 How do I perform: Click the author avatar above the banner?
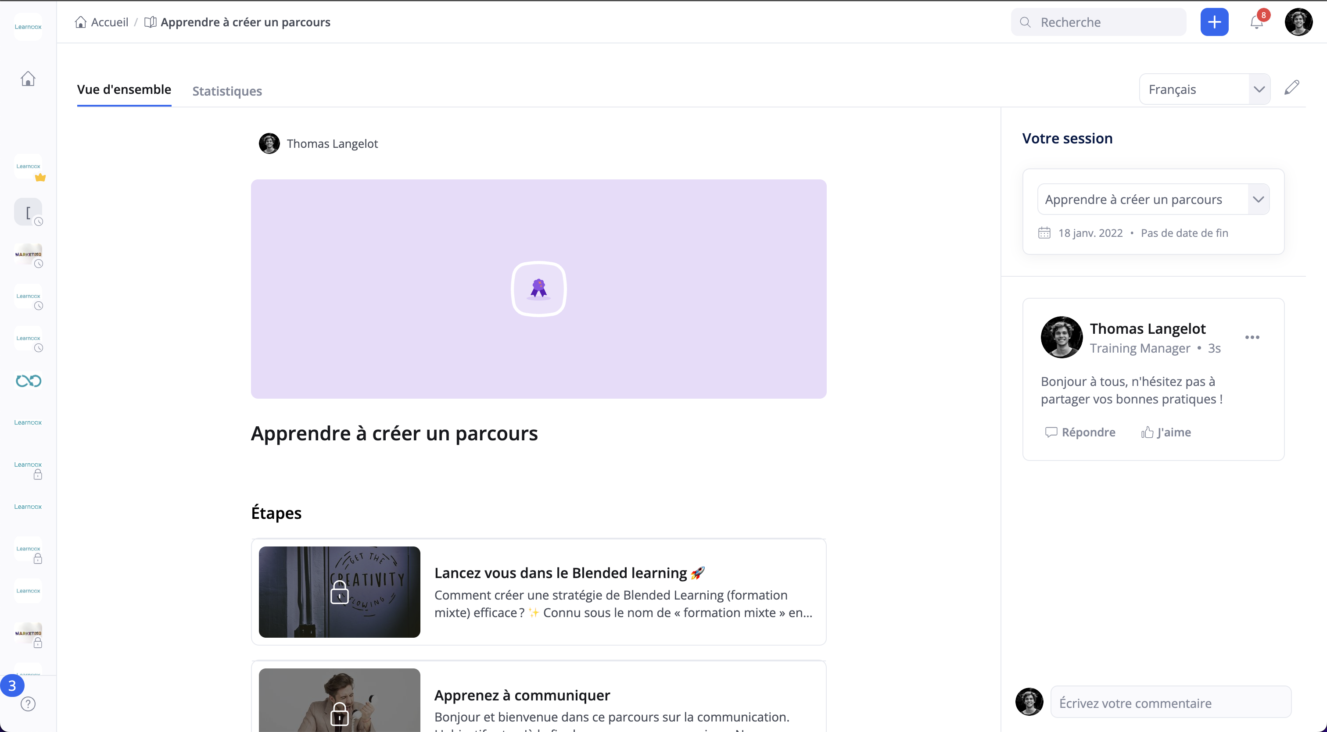coord(269,143)
